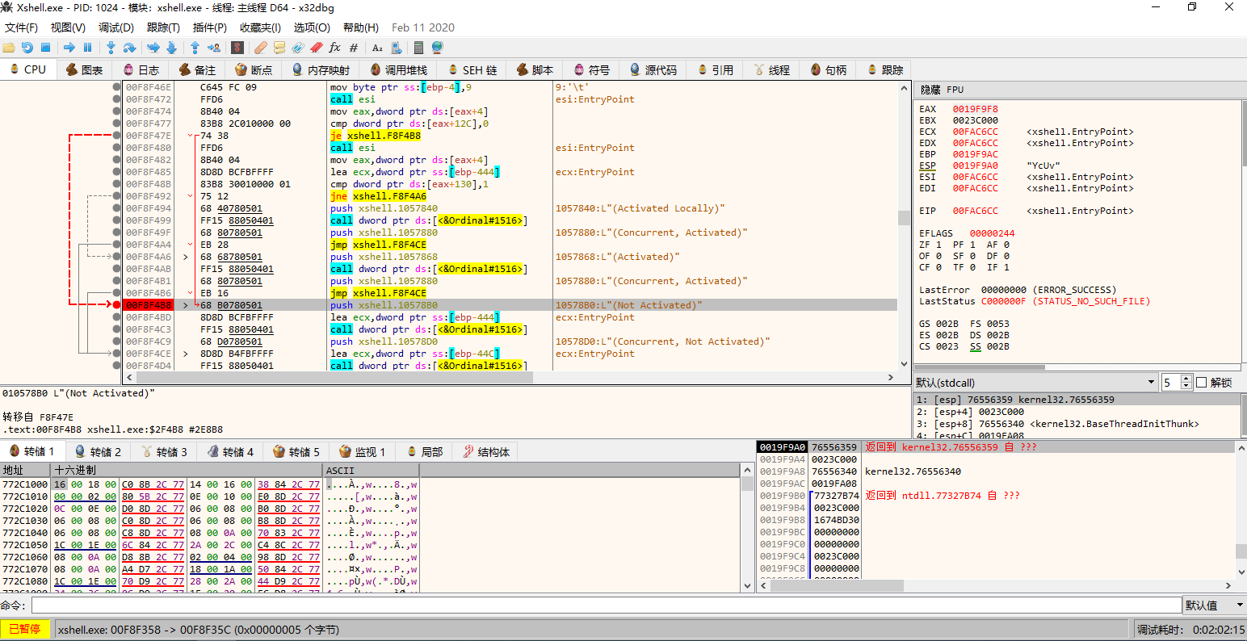The width and height of the screenshot is (1247, 641).
Task: Pause execution with the pause icon
Action: point(87,48)
